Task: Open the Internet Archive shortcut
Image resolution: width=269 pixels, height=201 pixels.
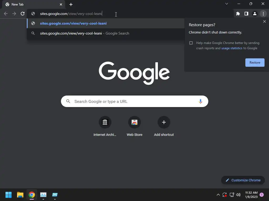Action: click(105, 126)
